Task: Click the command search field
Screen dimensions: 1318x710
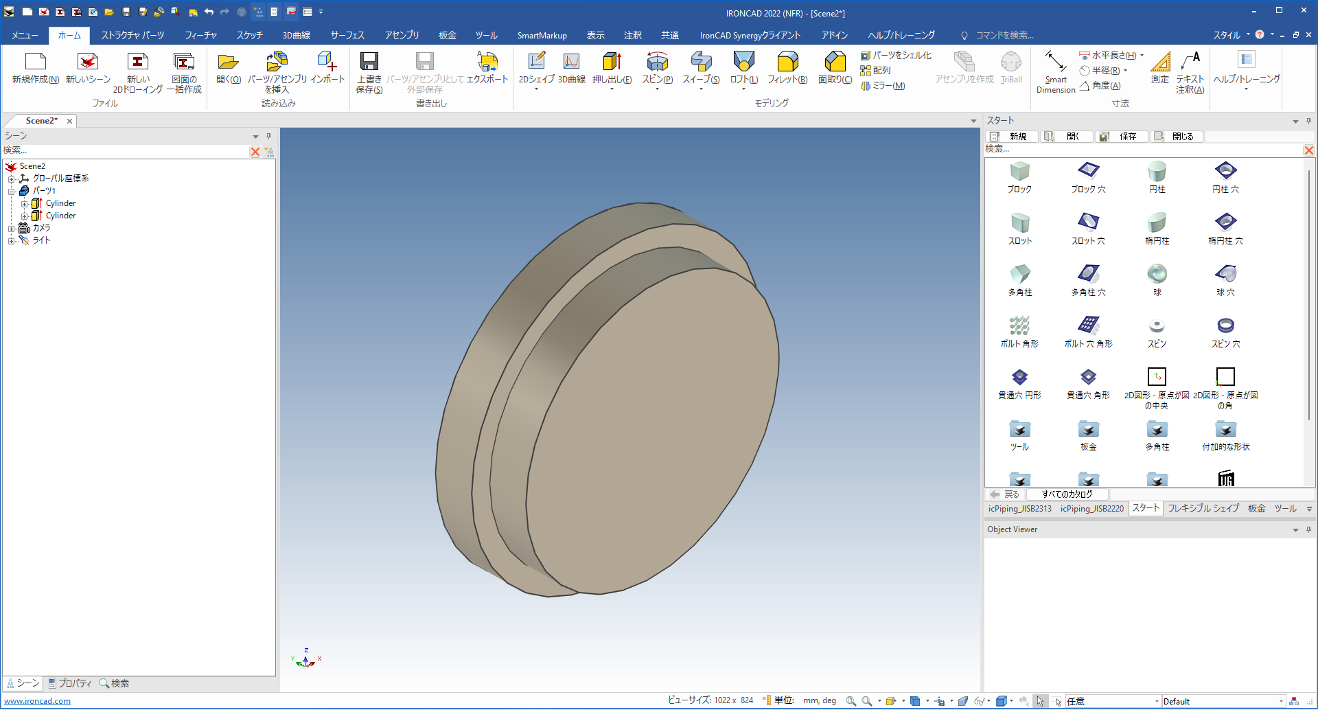Action: click(1004, 35)
